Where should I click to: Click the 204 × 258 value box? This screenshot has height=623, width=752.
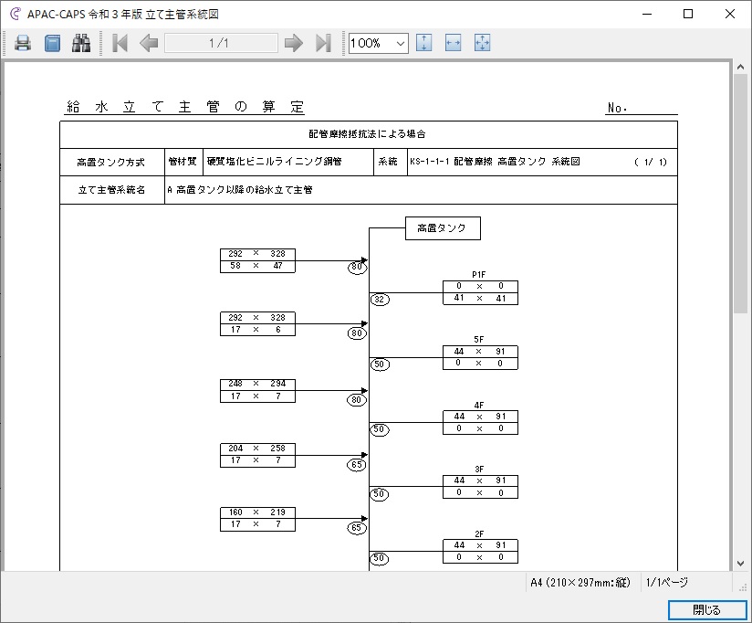[257, 449]
